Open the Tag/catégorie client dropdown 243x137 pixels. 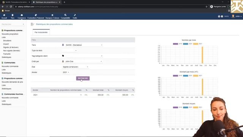click(x=84, y=56)
